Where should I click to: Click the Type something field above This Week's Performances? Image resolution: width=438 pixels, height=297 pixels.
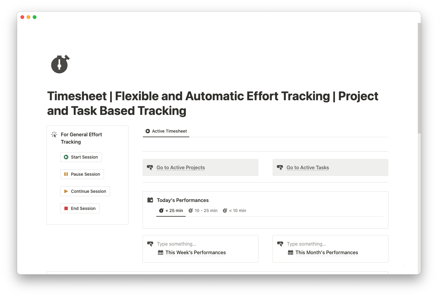click(177, 244)
